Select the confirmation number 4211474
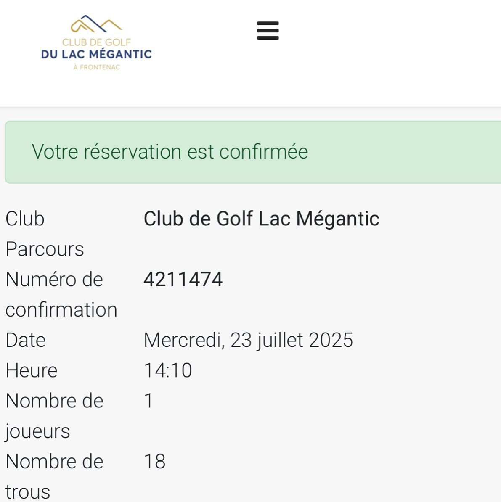Viewport: 501px width, 502px height. 183,280
